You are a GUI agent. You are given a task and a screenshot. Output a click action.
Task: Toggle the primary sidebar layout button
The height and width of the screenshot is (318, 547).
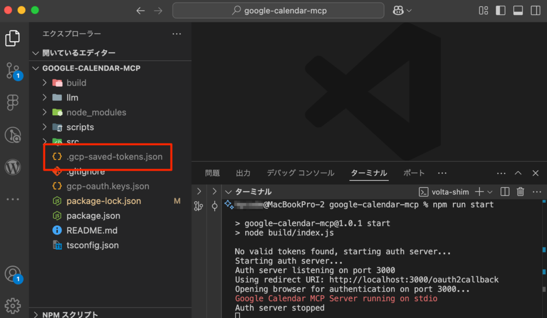click(501, 10)
